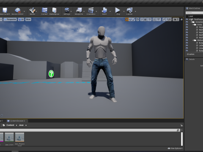
Task: Toggle grid snapping in the viewport
Action: click(145, 19)
